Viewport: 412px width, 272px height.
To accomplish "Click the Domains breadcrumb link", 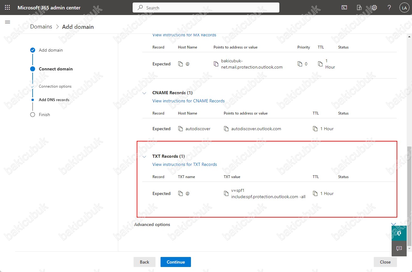I will (41, 27).
